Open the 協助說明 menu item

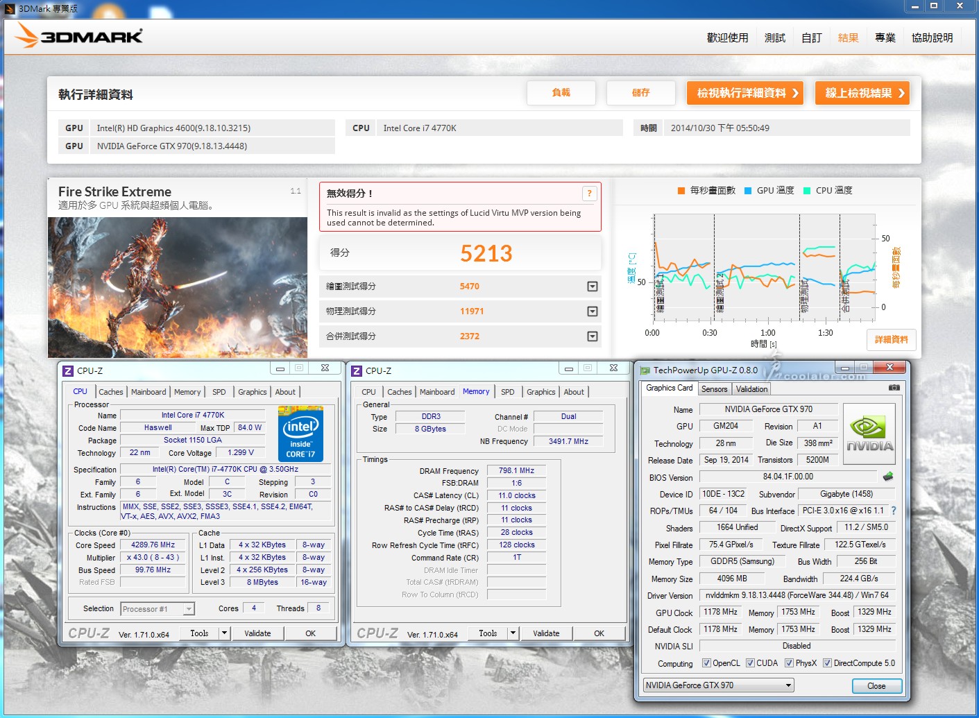[x=932, y=37]
